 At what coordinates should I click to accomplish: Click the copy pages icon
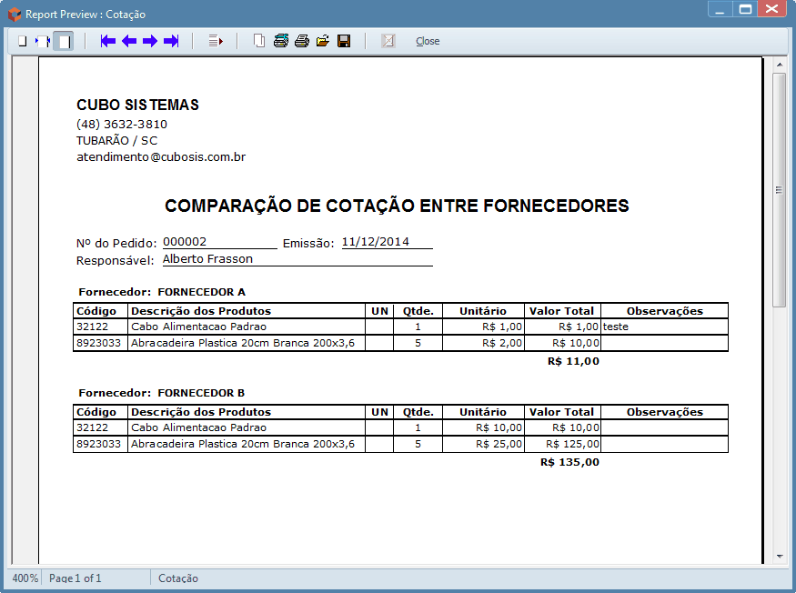[259, 41]
